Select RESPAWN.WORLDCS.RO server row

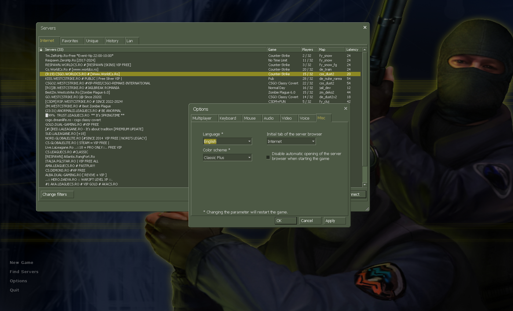[x=200, y=65]
